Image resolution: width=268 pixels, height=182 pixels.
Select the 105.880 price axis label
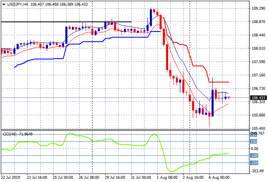pos(258,115)
